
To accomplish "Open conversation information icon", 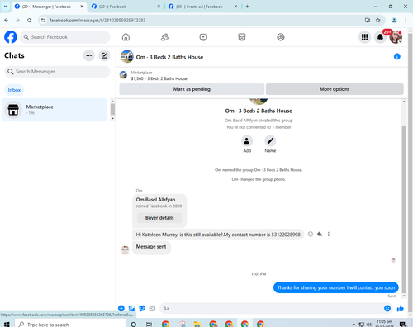I will point(397,56).
